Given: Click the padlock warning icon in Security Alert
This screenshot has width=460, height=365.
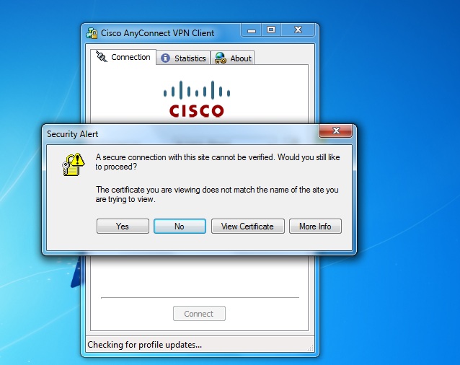Looking at the screenshot, I should [73, 164].
